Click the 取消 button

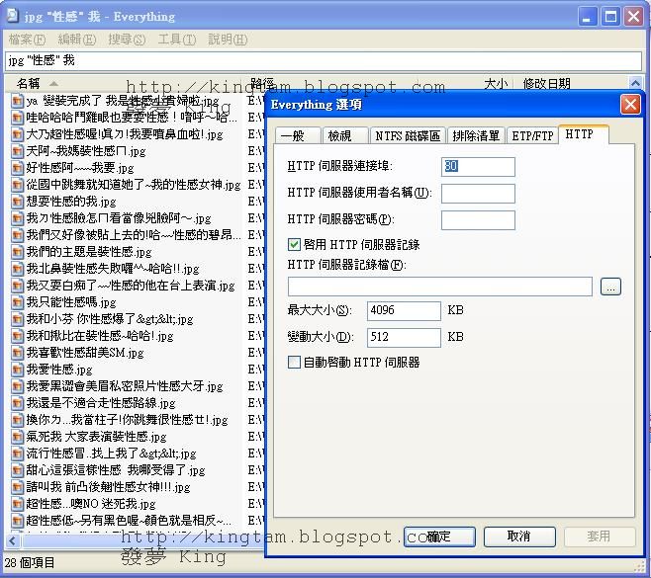coord(519,537)
